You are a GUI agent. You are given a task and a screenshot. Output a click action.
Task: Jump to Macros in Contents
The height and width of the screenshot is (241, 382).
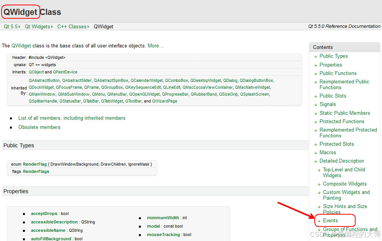(x=328, y=153)
